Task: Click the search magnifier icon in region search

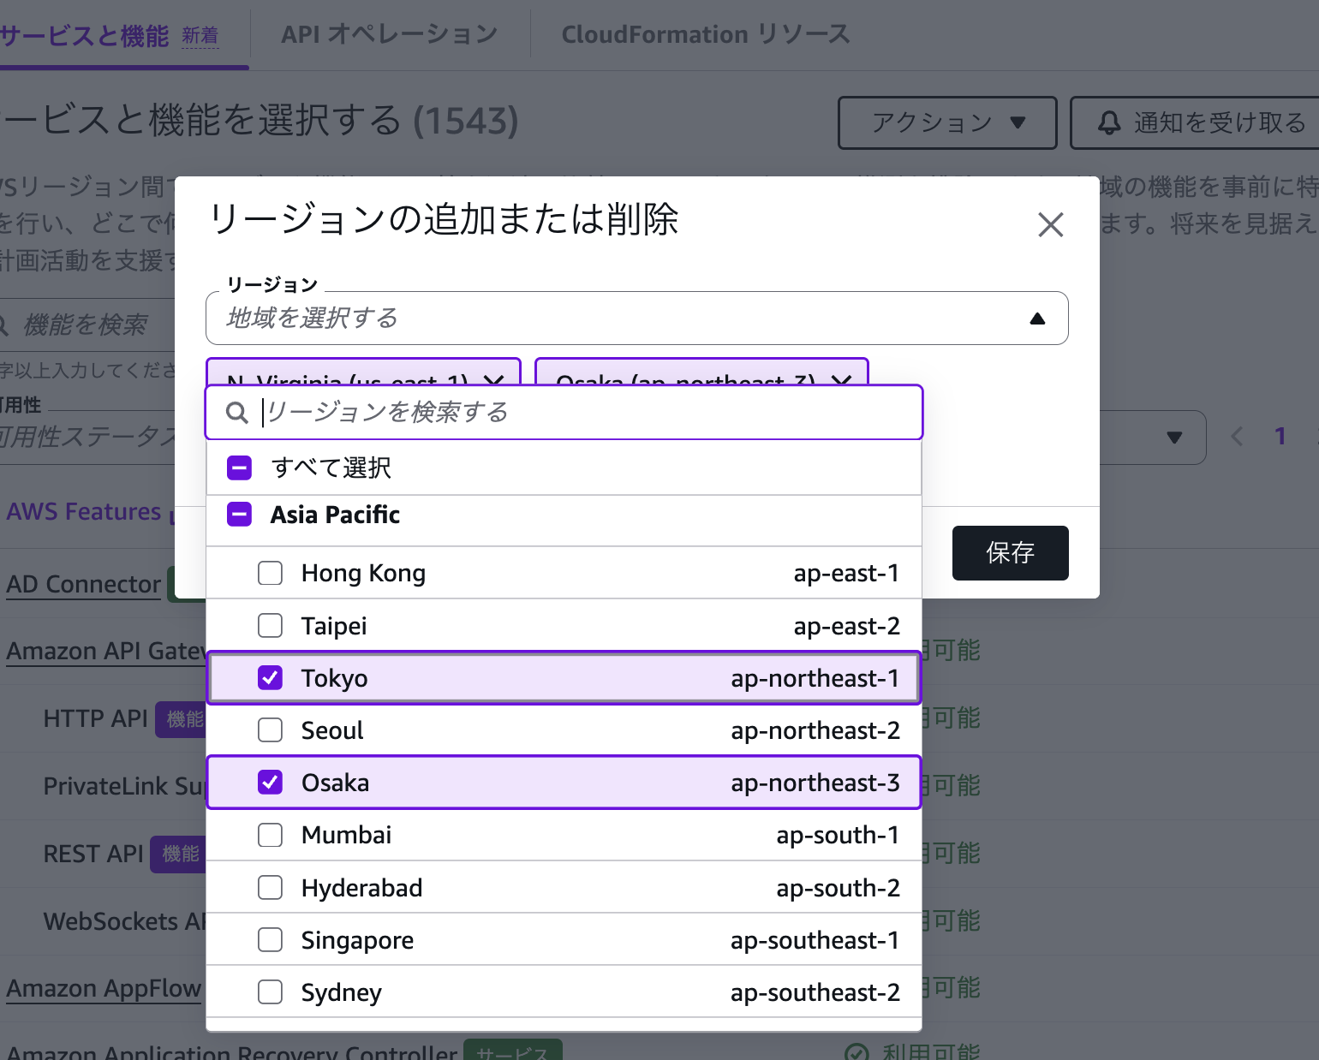Action: click(x=236, y=413)
